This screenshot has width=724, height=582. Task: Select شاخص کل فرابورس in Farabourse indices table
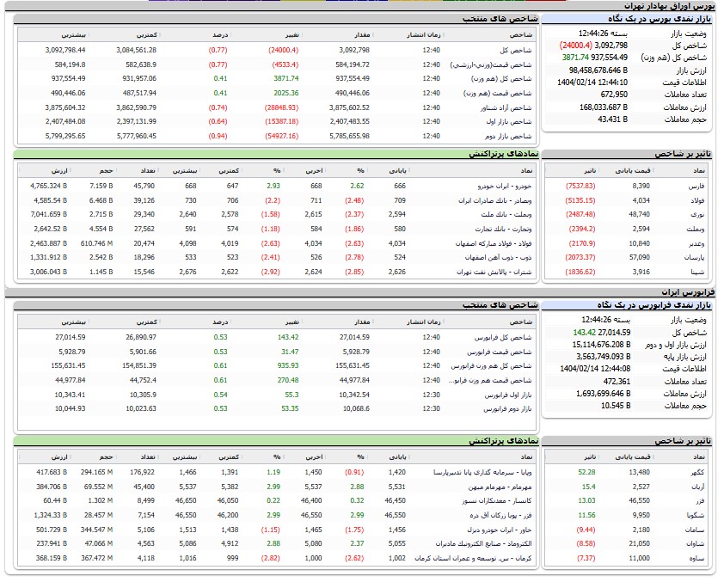click(x=503, y=337)
